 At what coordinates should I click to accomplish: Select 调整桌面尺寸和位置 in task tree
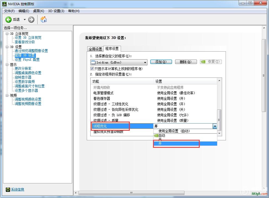pos(30,86)
